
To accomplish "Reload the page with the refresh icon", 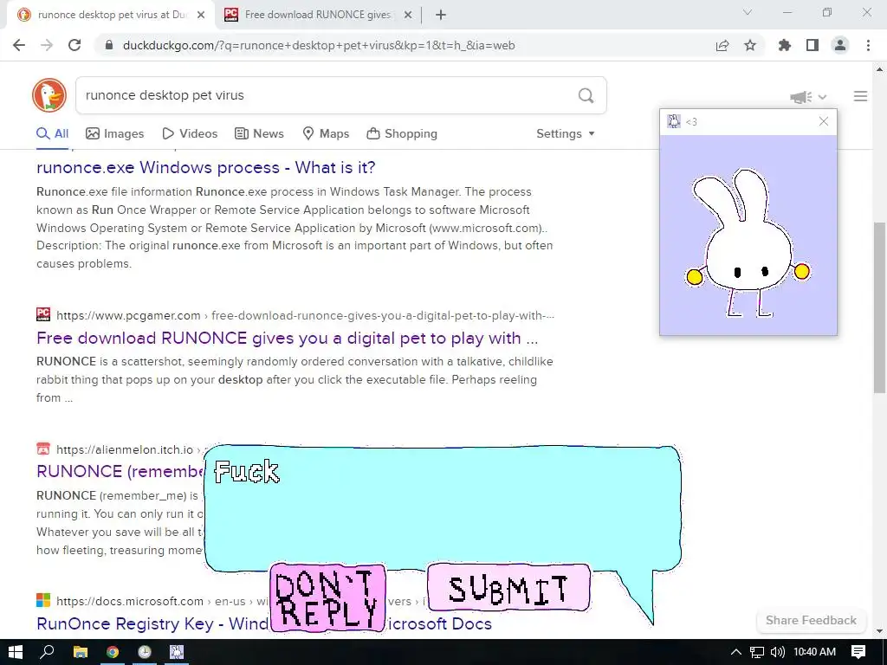I will pos(74,45).
